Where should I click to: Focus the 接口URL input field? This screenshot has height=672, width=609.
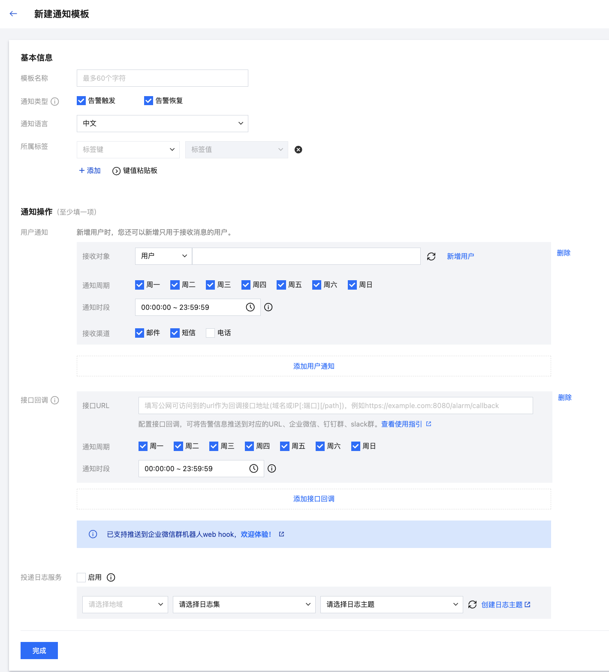[336, 406]
